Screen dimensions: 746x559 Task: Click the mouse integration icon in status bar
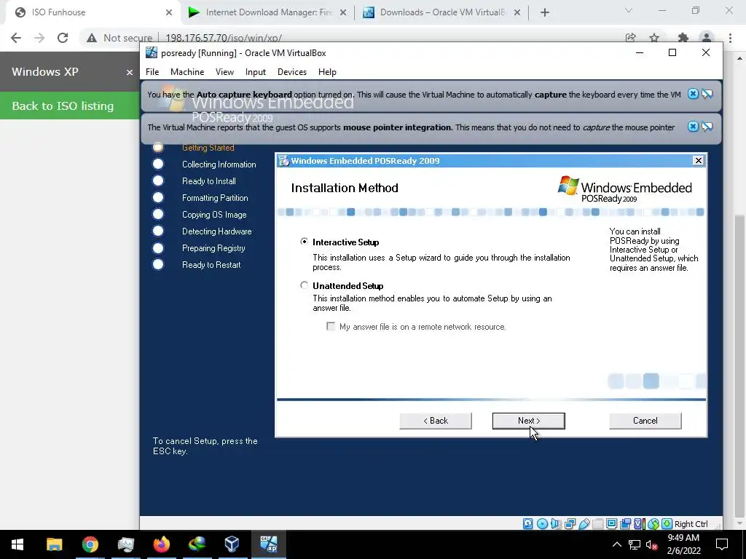pyautogui.click(x=653, y=524)
